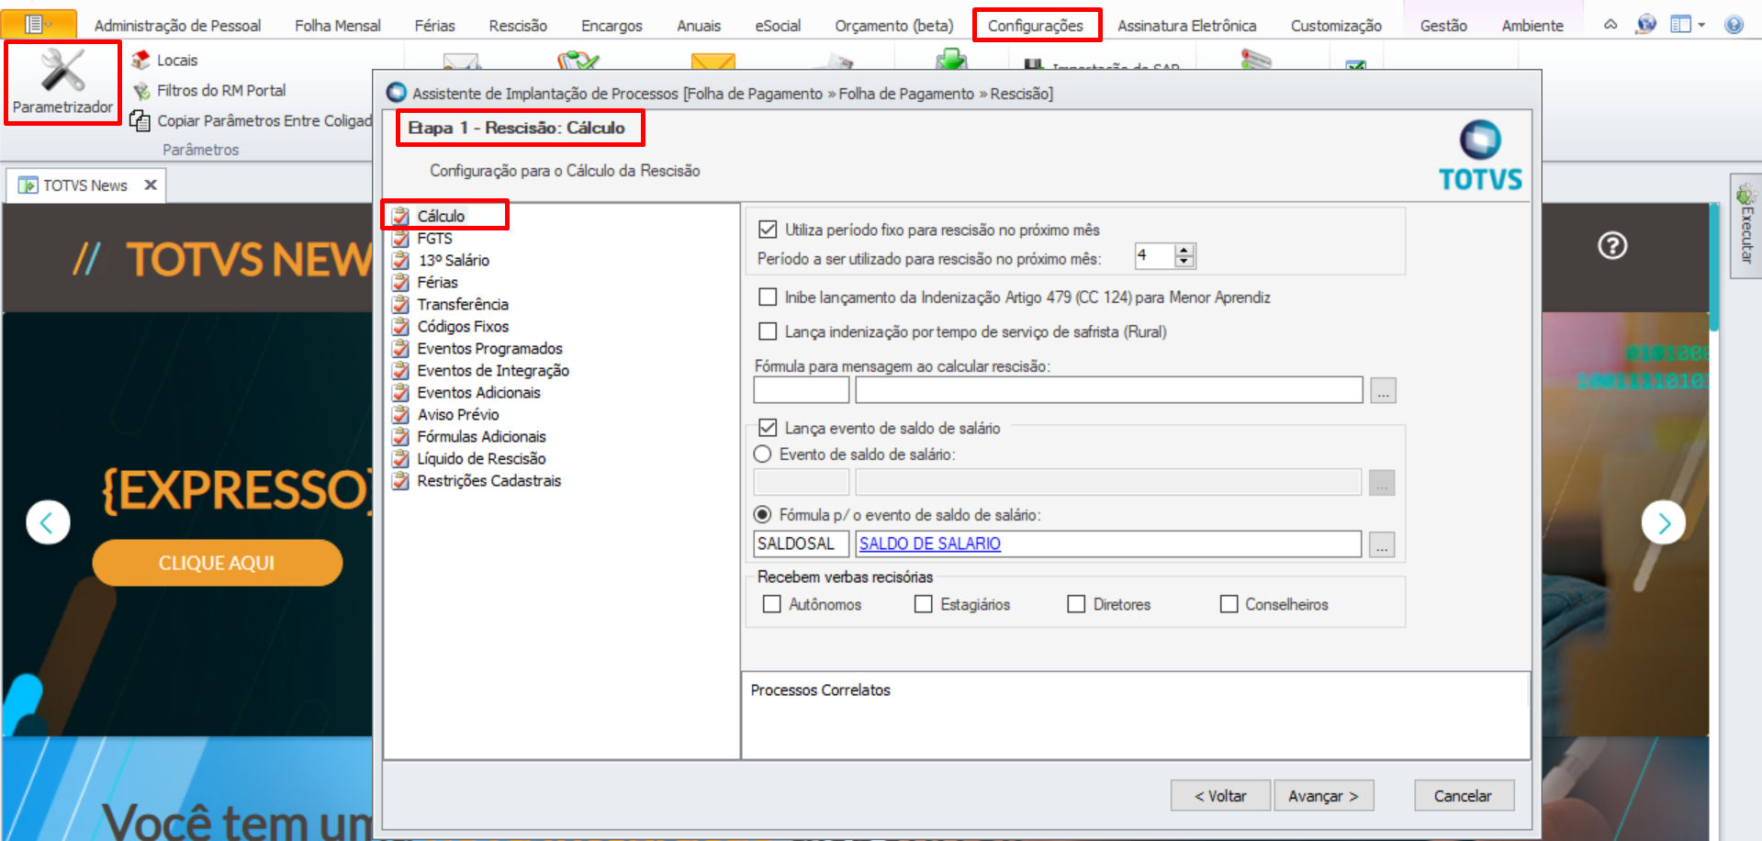
Task: Click the question mark on TOTVS News banner
Action: (1612, 246)
